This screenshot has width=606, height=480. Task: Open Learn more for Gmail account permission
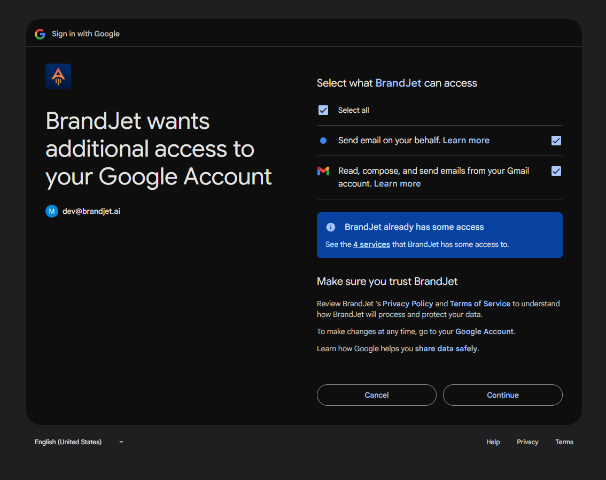[397, 183]
